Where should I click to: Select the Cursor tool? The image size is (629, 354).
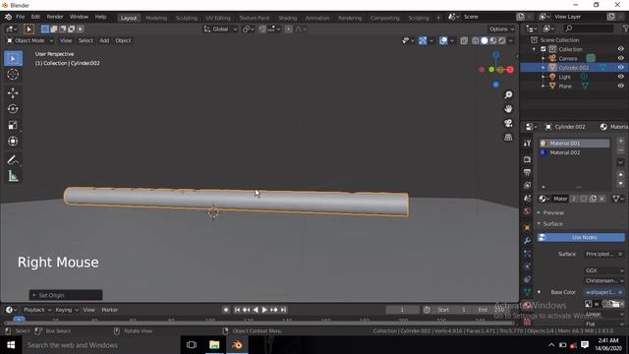13,75
